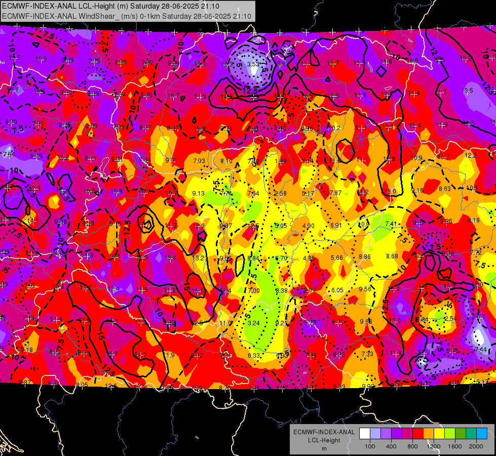Click the 6.91 wind shear value
The height and width of the screenshot is (456, 496).
tap(336, 225)
